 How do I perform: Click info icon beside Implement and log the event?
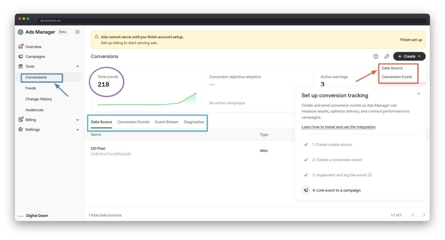point(370,175)
